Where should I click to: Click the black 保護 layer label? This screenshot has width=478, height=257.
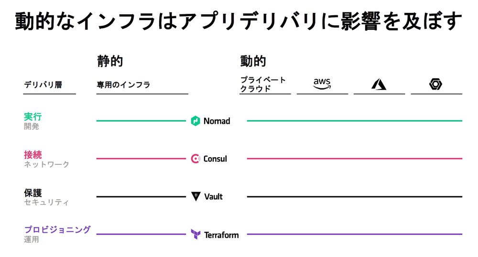click(33, 193)
